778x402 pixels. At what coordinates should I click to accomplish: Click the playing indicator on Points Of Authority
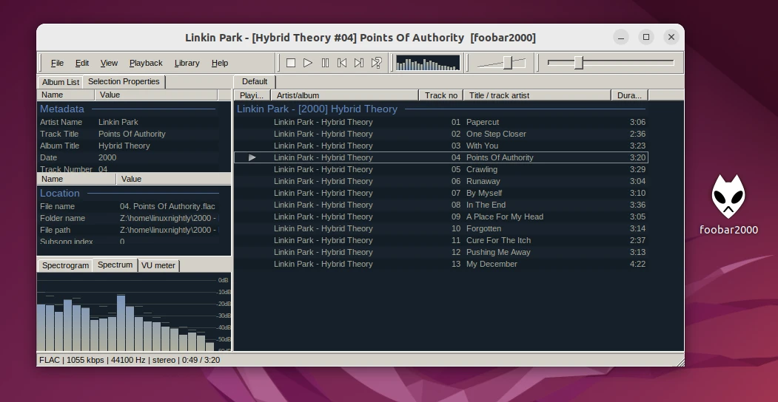click(252, 157)
